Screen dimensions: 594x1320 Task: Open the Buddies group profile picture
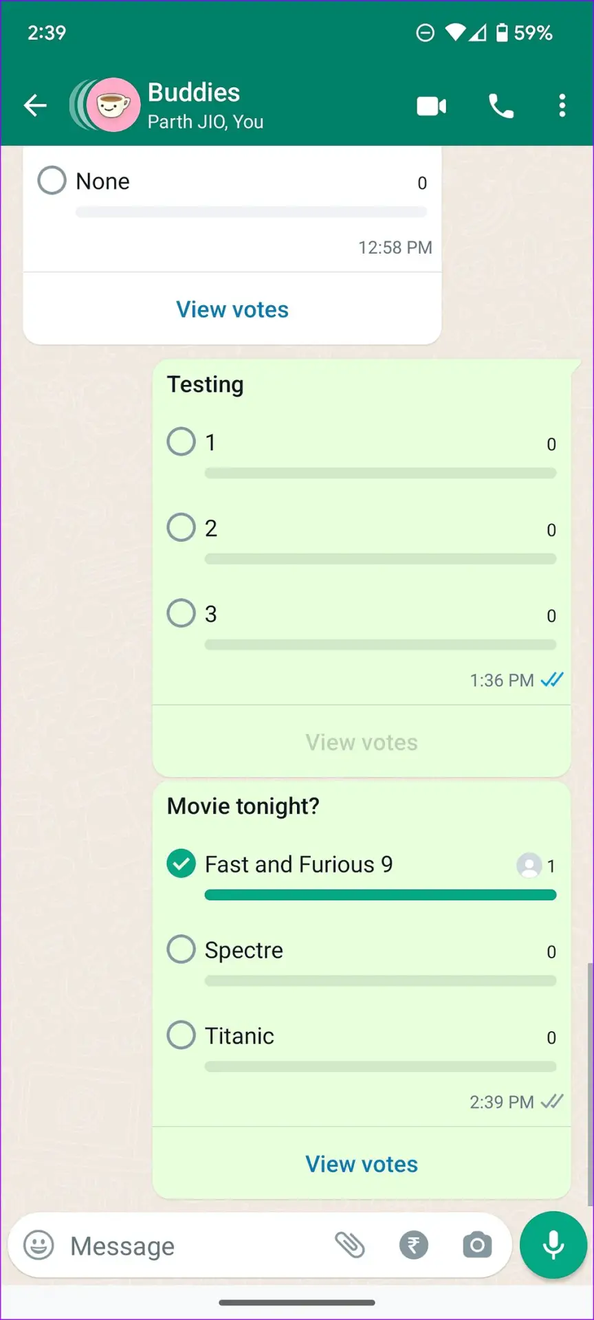tap(113, 105)
